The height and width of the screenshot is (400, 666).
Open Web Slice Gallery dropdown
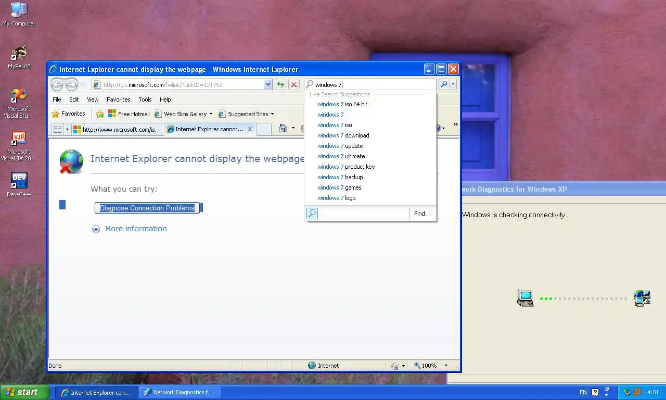tap(184, 114)
